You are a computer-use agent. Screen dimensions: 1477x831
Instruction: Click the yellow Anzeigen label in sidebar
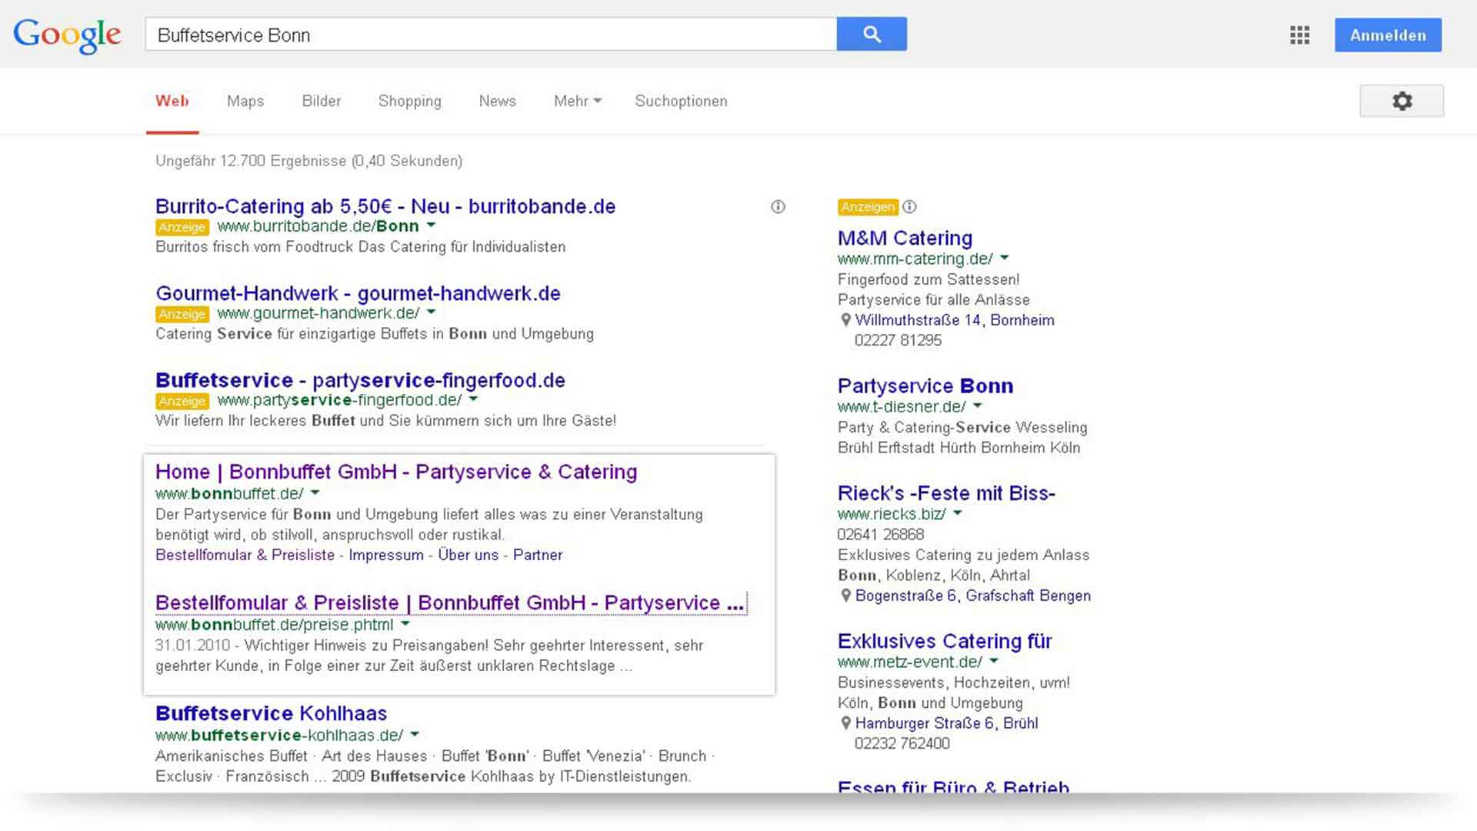[868, 207]
